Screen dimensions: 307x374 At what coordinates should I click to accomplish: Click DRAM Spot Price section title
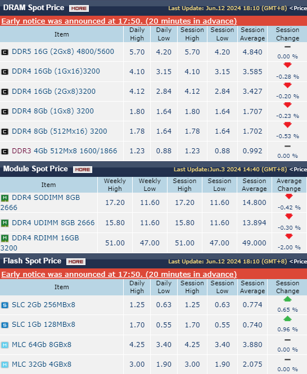pyautogui.click(x=34, y=8)
